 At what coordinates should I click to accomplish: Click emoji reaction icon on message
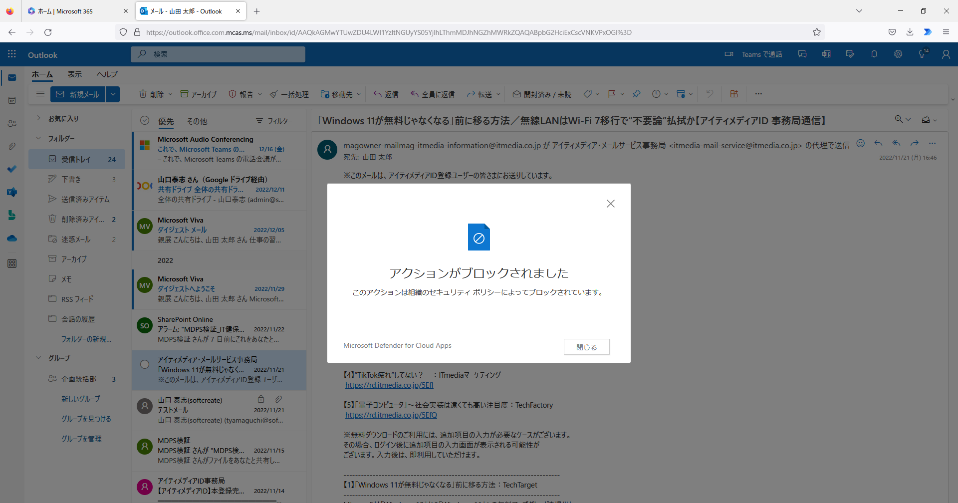(x=861, y=143)
